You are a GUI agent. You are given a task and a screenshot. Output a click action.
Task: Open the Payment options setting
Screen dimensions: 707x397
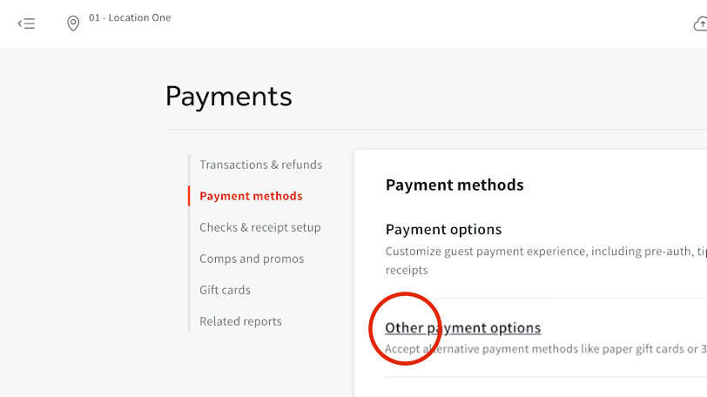[x=443, y=230]
